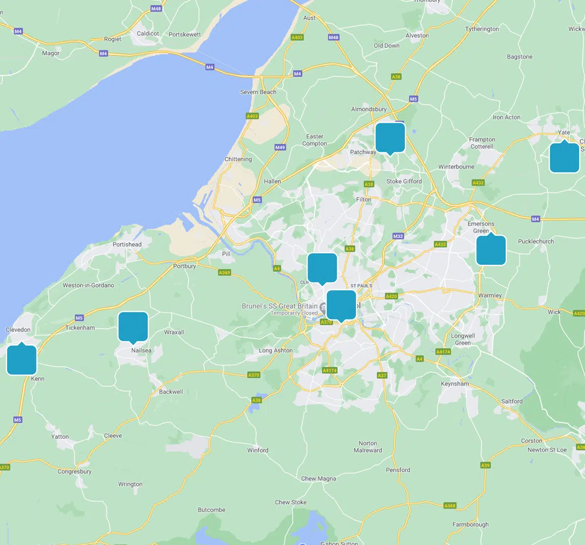Select the A368 road shield
Screen dimensions: 585x545
(450, 505)
